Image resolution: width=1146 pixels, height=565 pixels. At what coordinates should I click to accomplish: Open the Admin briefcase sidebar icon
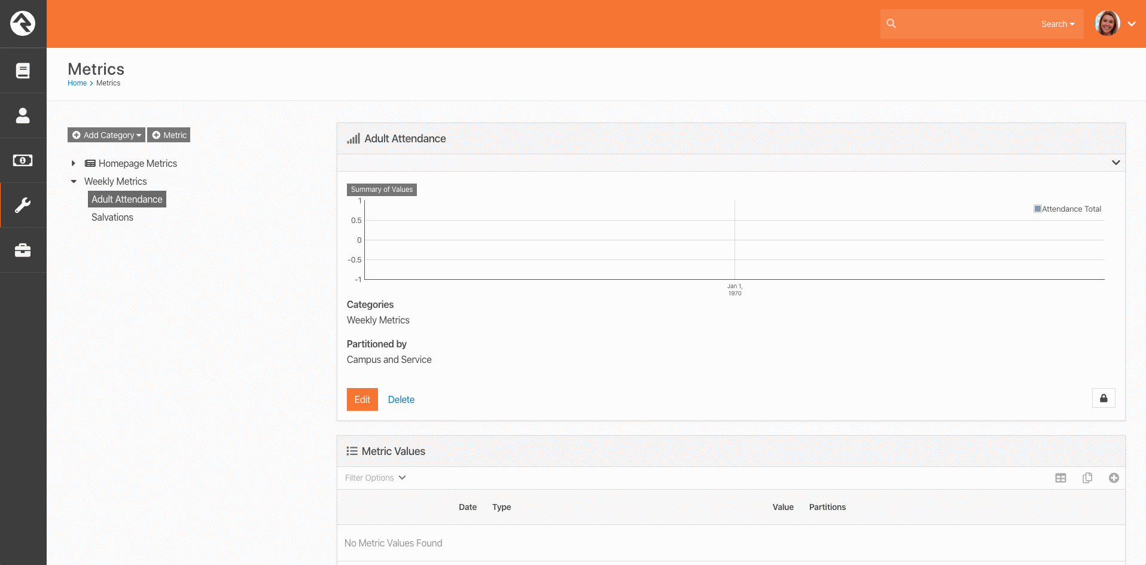(x=23, y=250)
